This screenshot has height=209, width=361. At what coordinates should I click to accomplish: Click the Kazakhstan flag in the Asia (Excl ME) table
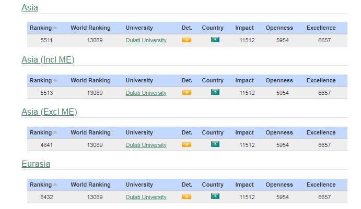(215, 144)
